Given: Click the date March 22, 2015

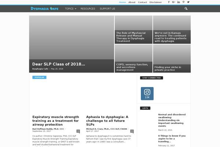Looking at the screenshot, I should click(x=165, y=130).
